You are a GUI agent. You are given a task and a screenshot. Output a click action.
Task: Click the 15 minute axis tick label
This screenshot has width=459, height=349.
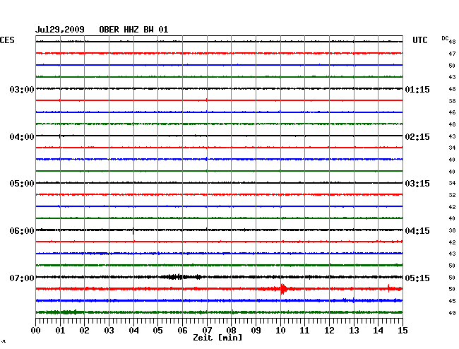pos(403,330)
